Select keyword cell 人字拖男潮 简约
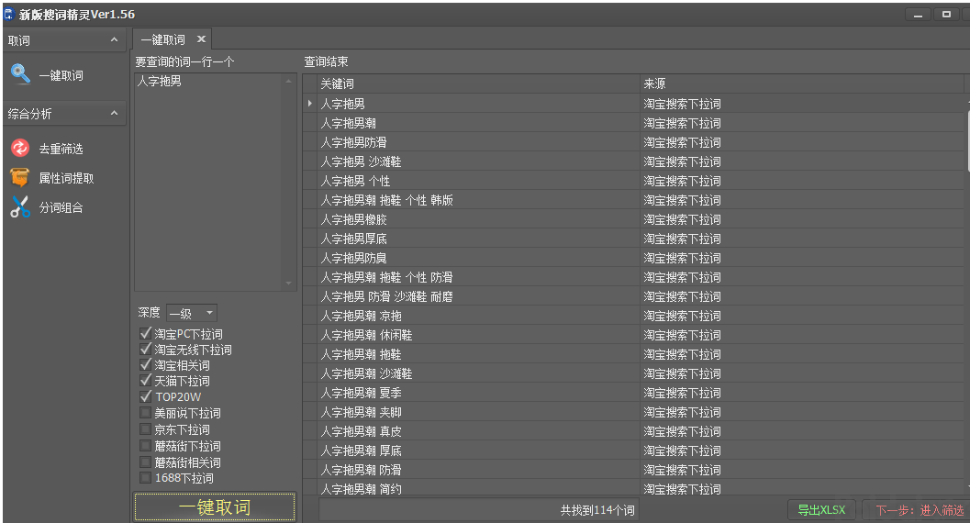The height and width of the screenshot is (523, 970). (479, 488)
